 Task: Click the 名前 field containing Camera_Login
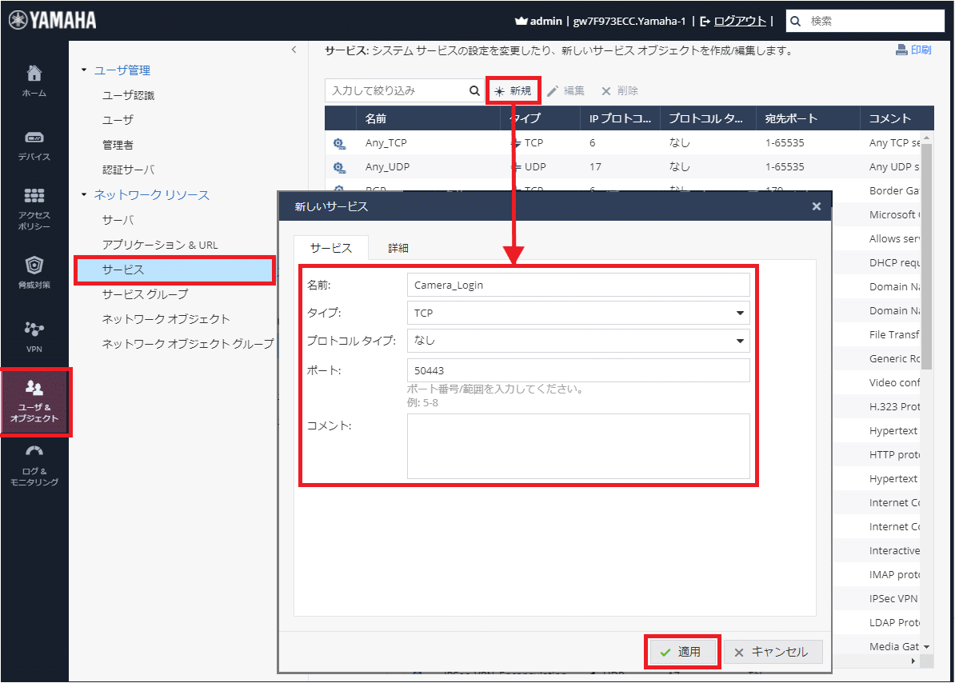(578, 285)
